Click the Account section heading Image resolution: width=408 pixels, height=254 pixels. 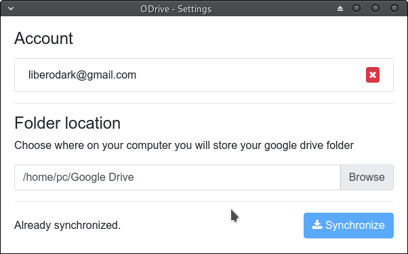pyautogui.click(x=43, y=39)
